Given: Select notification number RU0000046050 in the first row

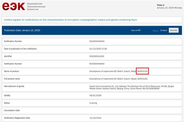Looking at the screenshot, I should pyautogui.click(x=97, y=41).
